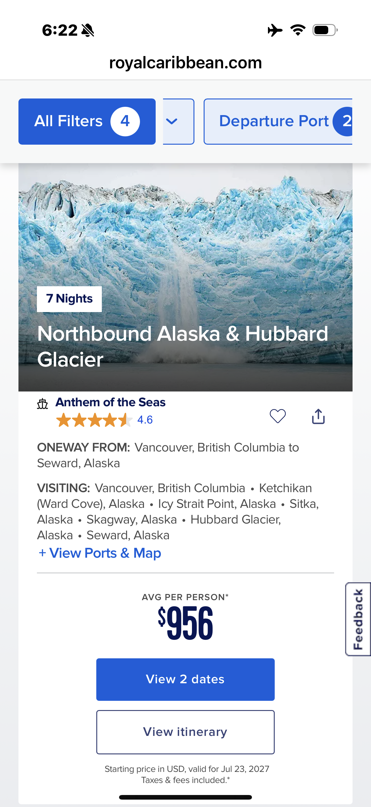The image size is (371, 807).
Task: Favorite this cruise with the heart icon
Action: coord(277,416)
